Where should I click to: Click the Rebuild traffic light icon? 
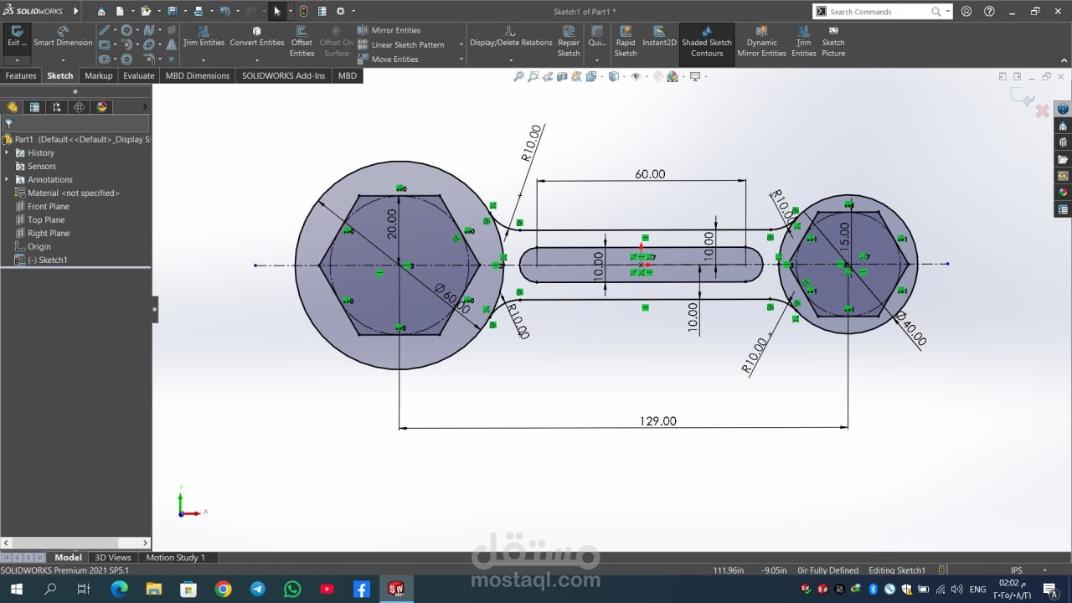pyautogui.click(x=303, y=12)
